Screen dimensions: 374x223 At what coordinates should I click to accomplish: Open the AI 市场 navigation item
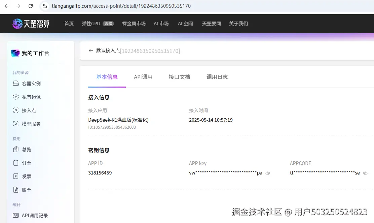161,24
